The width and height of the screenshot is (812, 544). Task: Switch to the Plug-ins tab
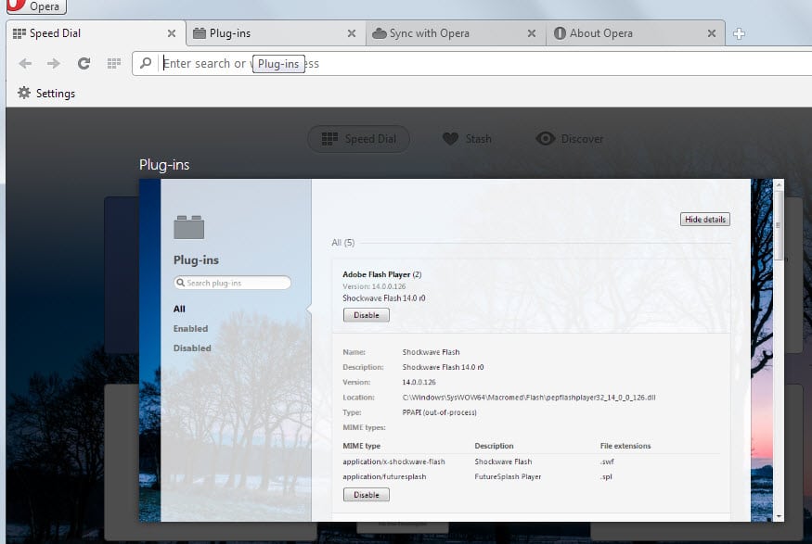[x=276, y=33]
